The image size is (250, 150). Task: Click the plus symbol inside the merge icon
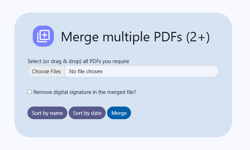click(x=44, y=35)
